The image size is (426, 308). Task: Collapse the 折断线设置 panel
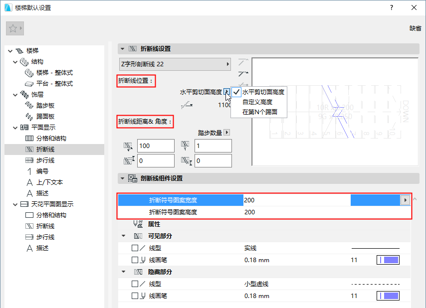tap(123, 49)
